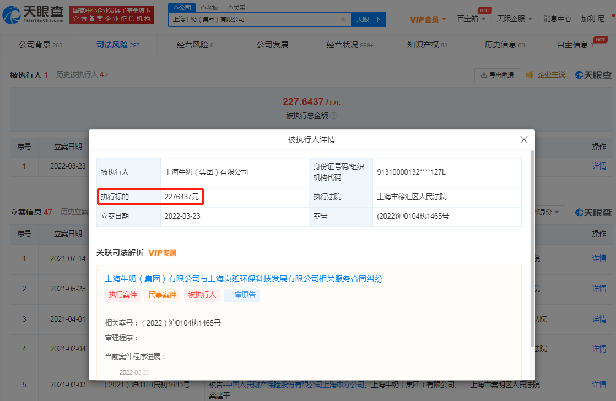The width and height of the screenshot is (616, 401).
Task: Open the 中国人民财产保险股份有限公司上海市分公司 link
Action: tap(295, 384)
